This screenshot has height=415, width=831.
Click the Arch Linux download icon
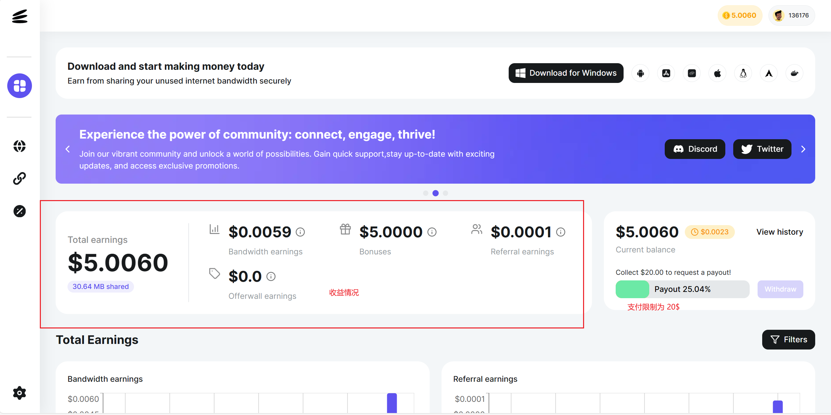click(769, 73)
